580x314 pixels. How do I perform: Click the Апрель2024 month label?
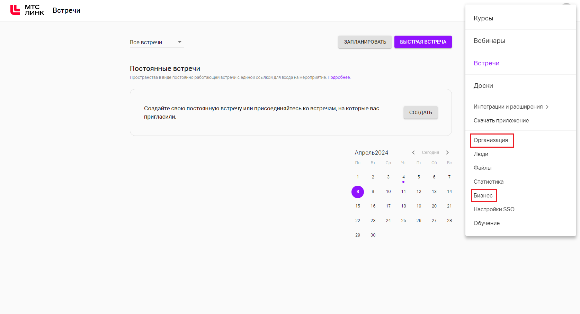371,153
